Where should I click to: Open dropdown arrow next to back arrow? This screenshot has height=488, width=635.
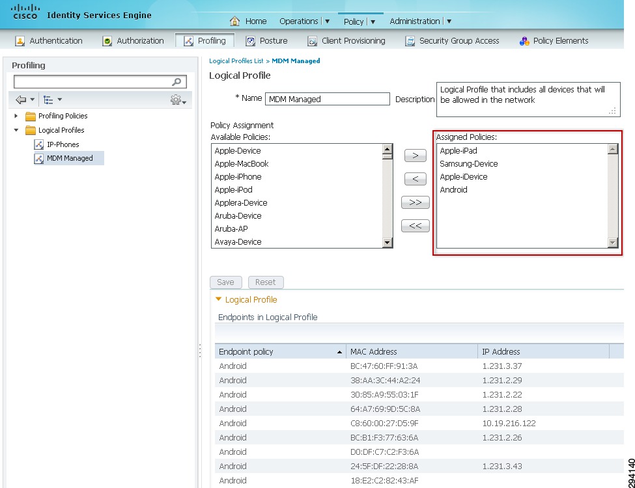[33, 100]
